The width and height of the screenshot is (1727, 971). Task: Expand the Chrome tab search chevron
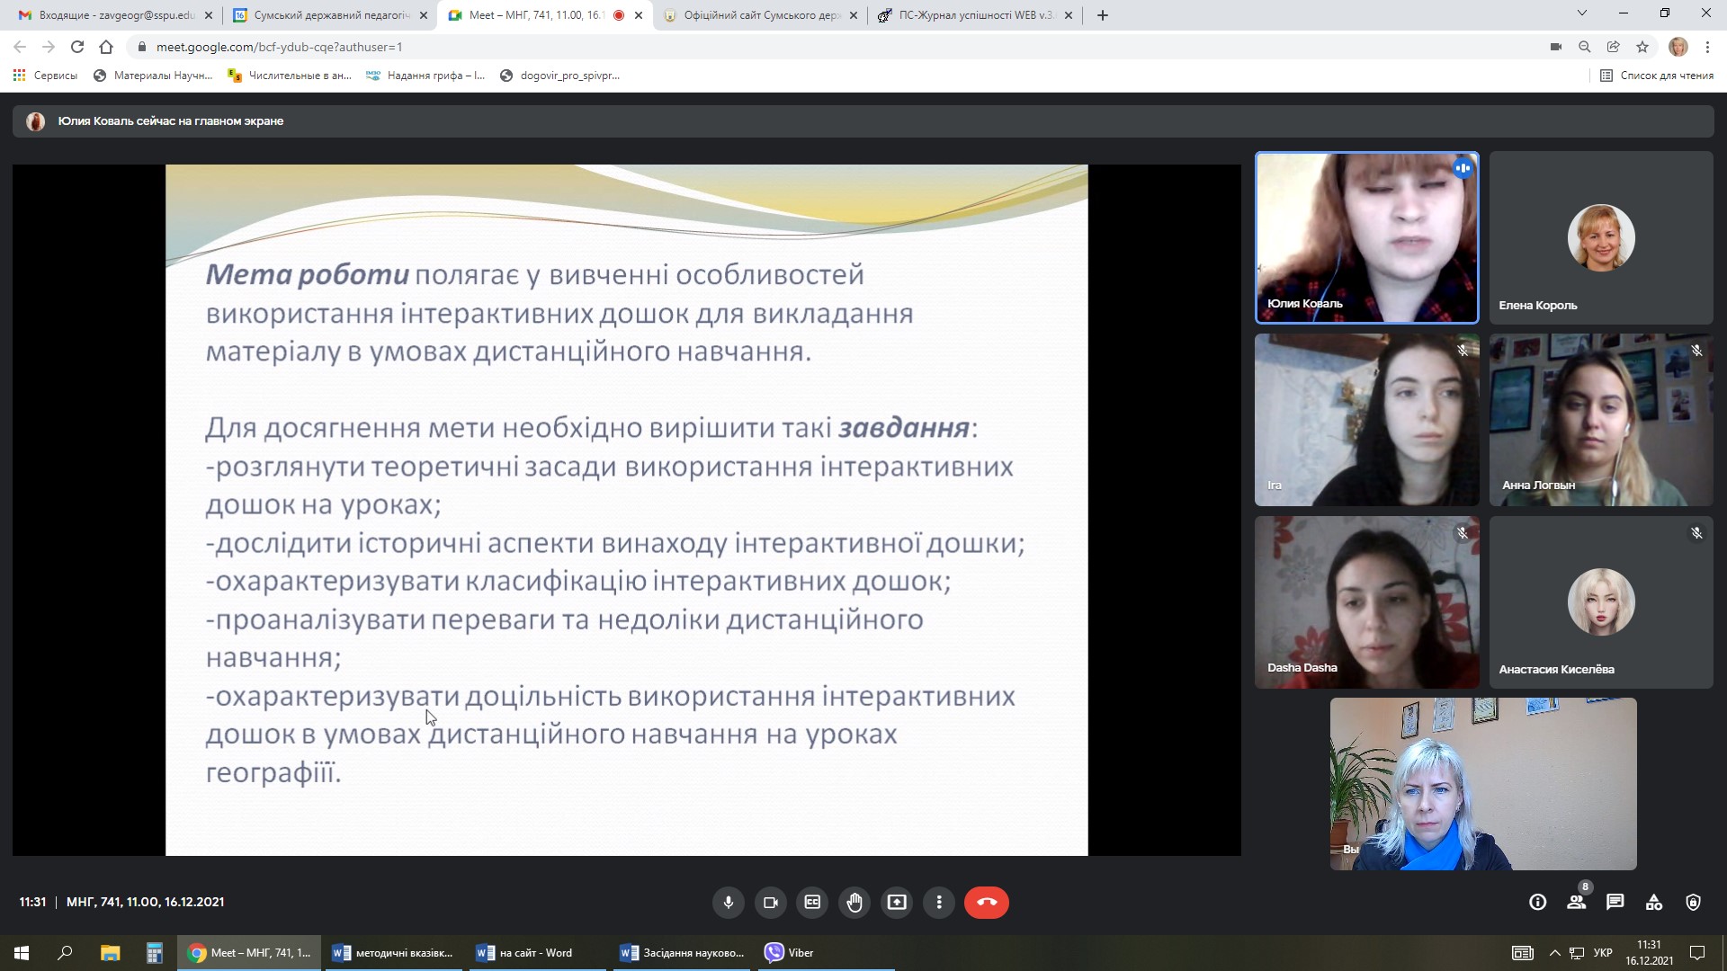[1582, 13]
